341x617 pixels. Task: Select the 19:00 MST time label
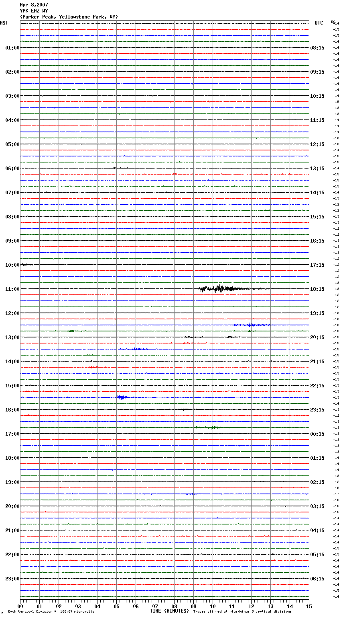[12, 482]
